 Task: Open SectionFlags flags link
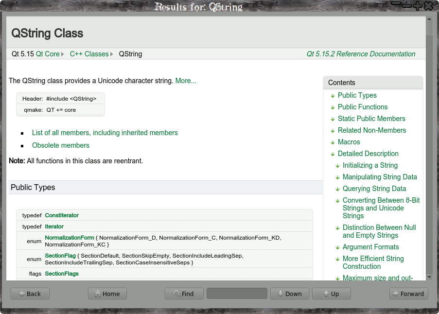(x=62, y=274)
